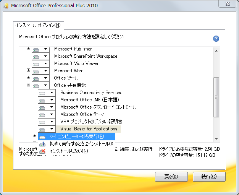Select the Business Connectivity Services row
The width and height of the screenshot is (239, 195).
(91, 93)
